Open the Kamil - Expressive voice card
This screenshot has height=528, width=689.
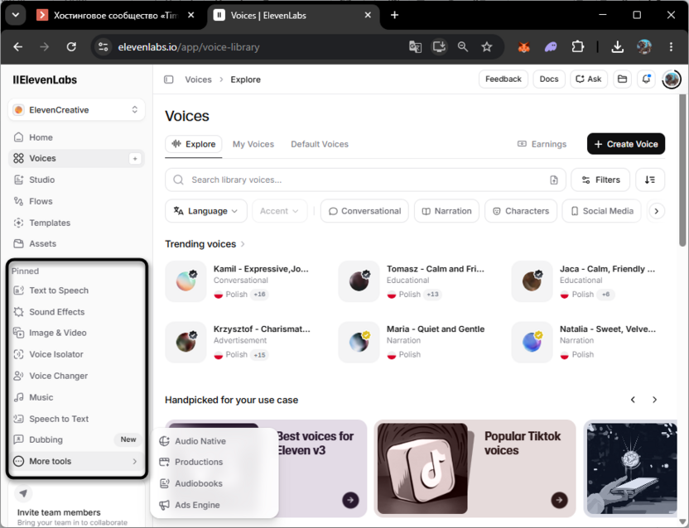pyautogui.click(x=242, y=281)
